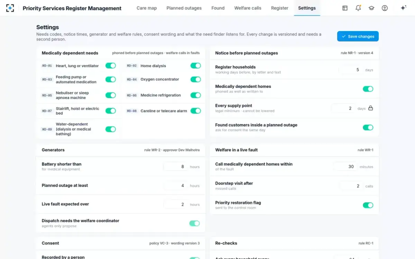Click the MD-09 code label
Viewport: 415px width, 259px height.
click(47, 129)
